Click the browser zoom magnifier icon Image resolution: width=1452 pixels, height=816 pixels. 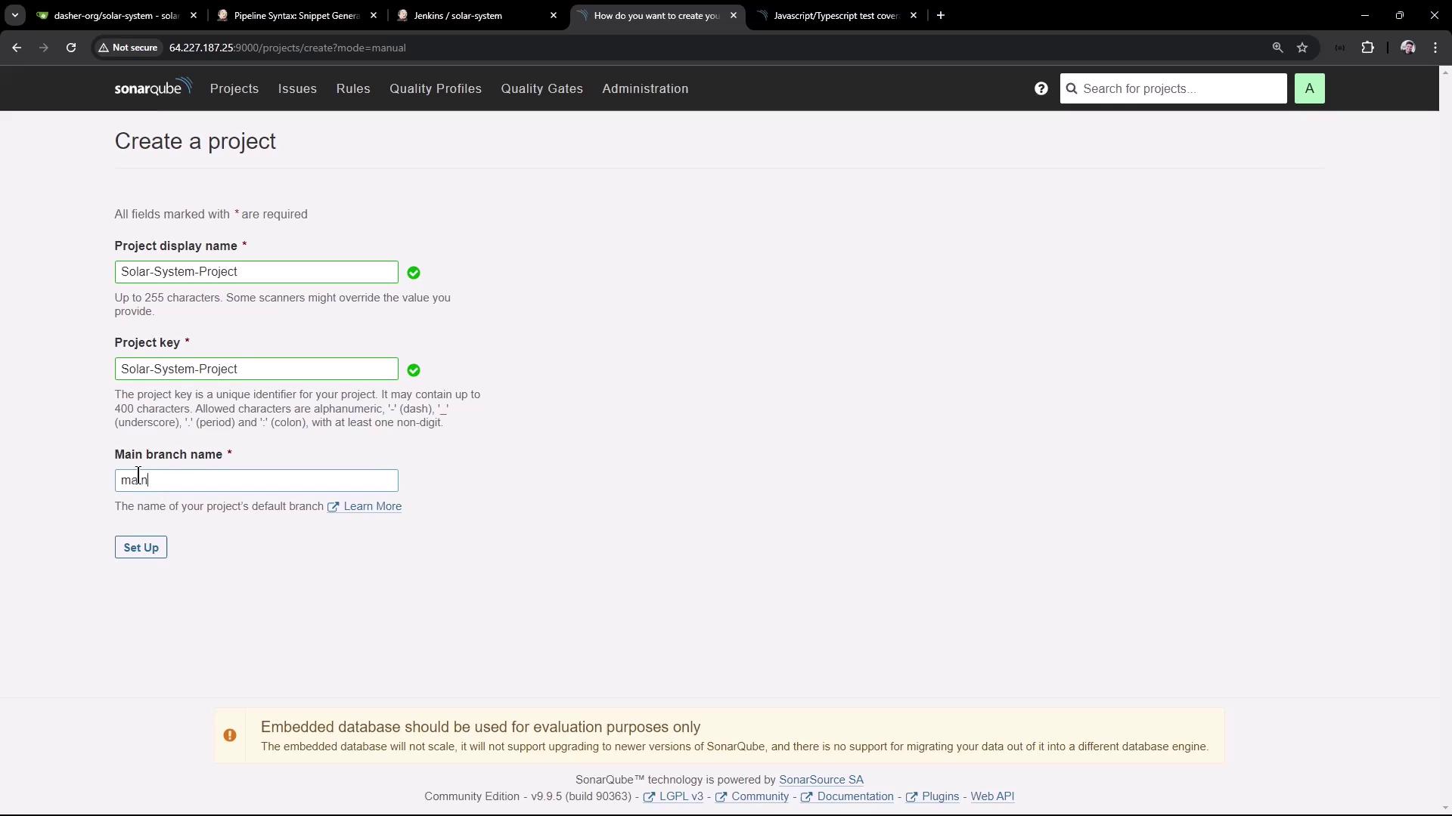click(1277, 48)
